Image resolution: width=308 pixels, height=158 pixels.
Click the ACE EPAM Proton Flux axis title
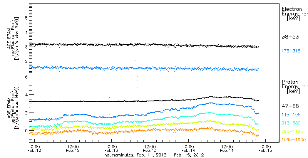(13, 107)
